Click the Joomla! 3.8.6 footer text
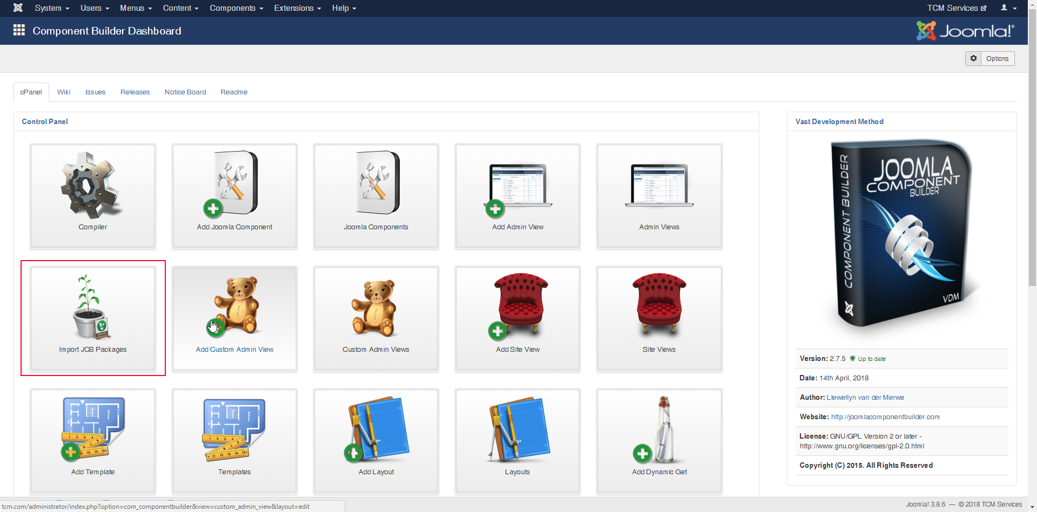The width and height of the screenshot is (1037, 512). (926, 504)
